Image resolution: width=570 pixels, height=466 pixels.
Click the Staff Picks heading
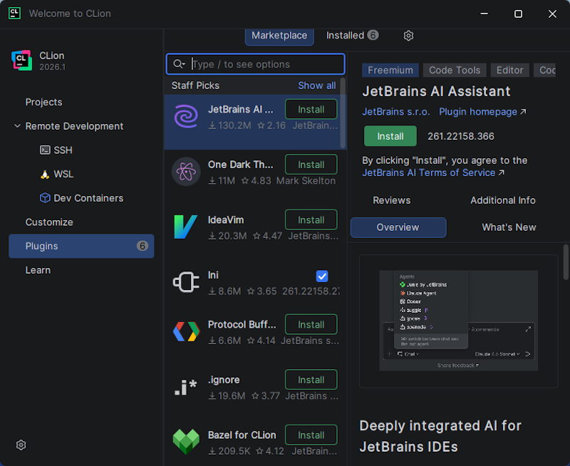[195, 86]
